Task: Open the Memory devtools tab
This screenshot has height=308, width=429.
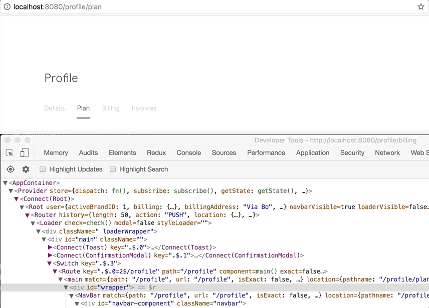Action: pos(56,152)
